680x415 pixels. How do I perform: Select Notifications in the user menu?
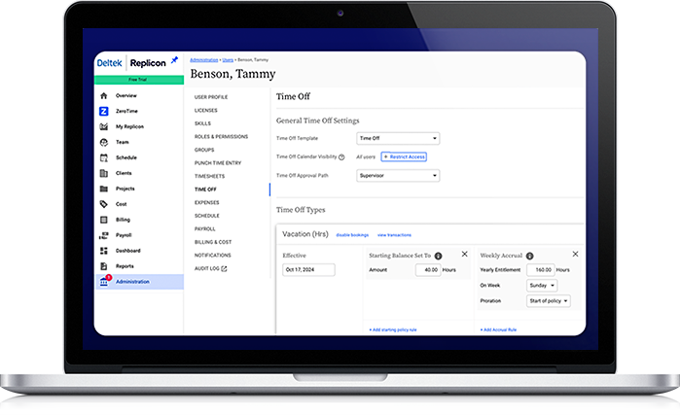pyautogui.click(x=212, y=256)
